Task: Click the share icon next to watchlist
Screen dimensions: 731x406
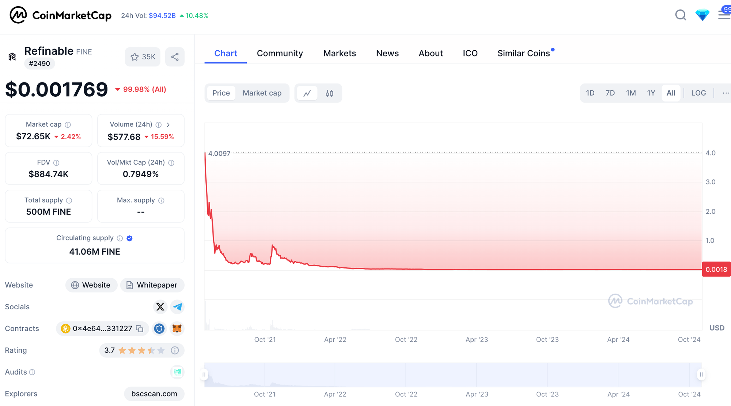Action: tap(175, 57)
